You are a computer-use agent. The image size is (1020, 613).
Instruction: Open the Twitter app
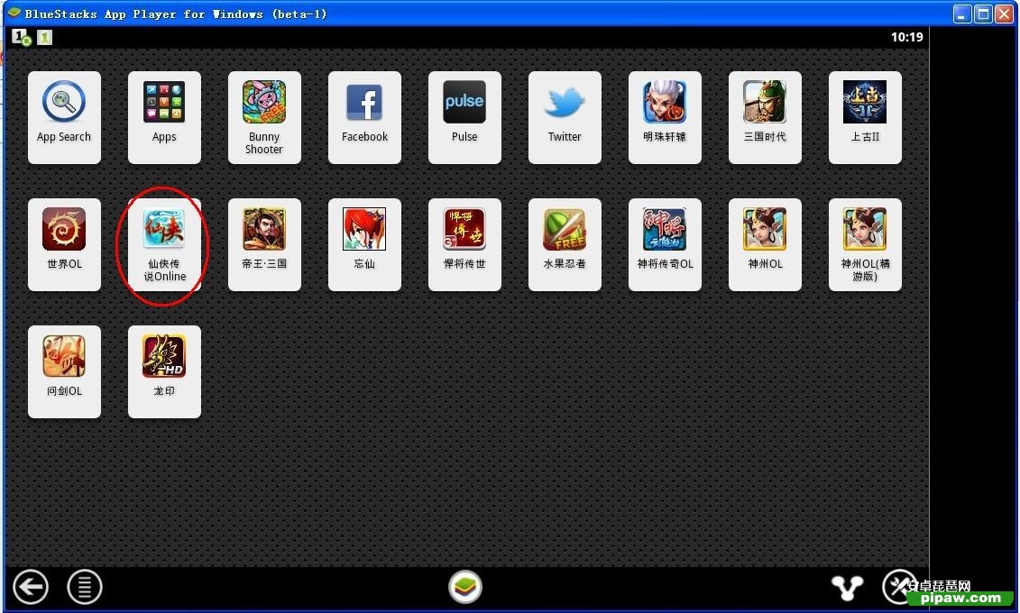click(x=565, y=117)
